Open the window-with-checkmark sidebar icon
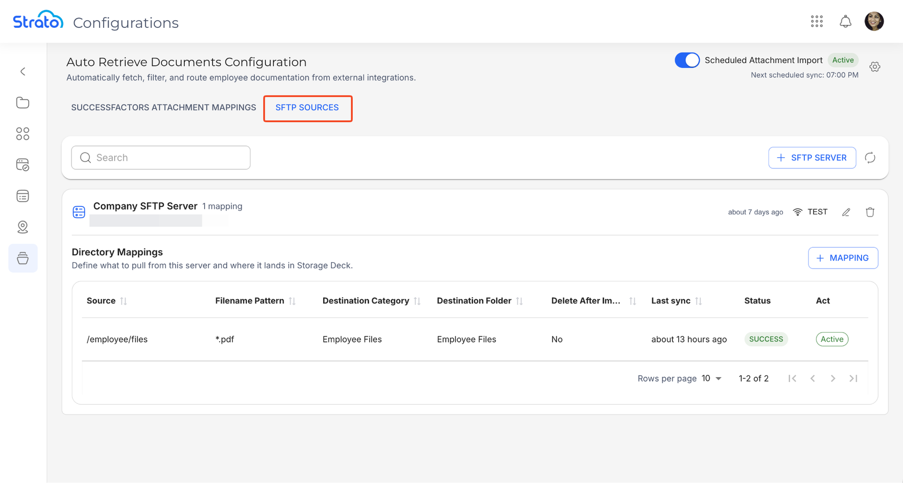This screenshot has width=903, height=483. (x=23, y=165)
